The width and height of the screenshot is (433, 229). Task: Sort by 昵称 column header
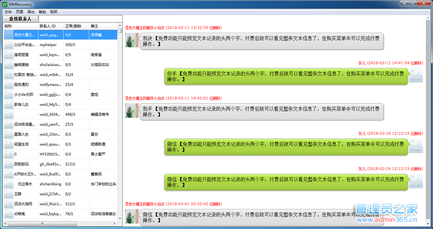click(21, 26)
